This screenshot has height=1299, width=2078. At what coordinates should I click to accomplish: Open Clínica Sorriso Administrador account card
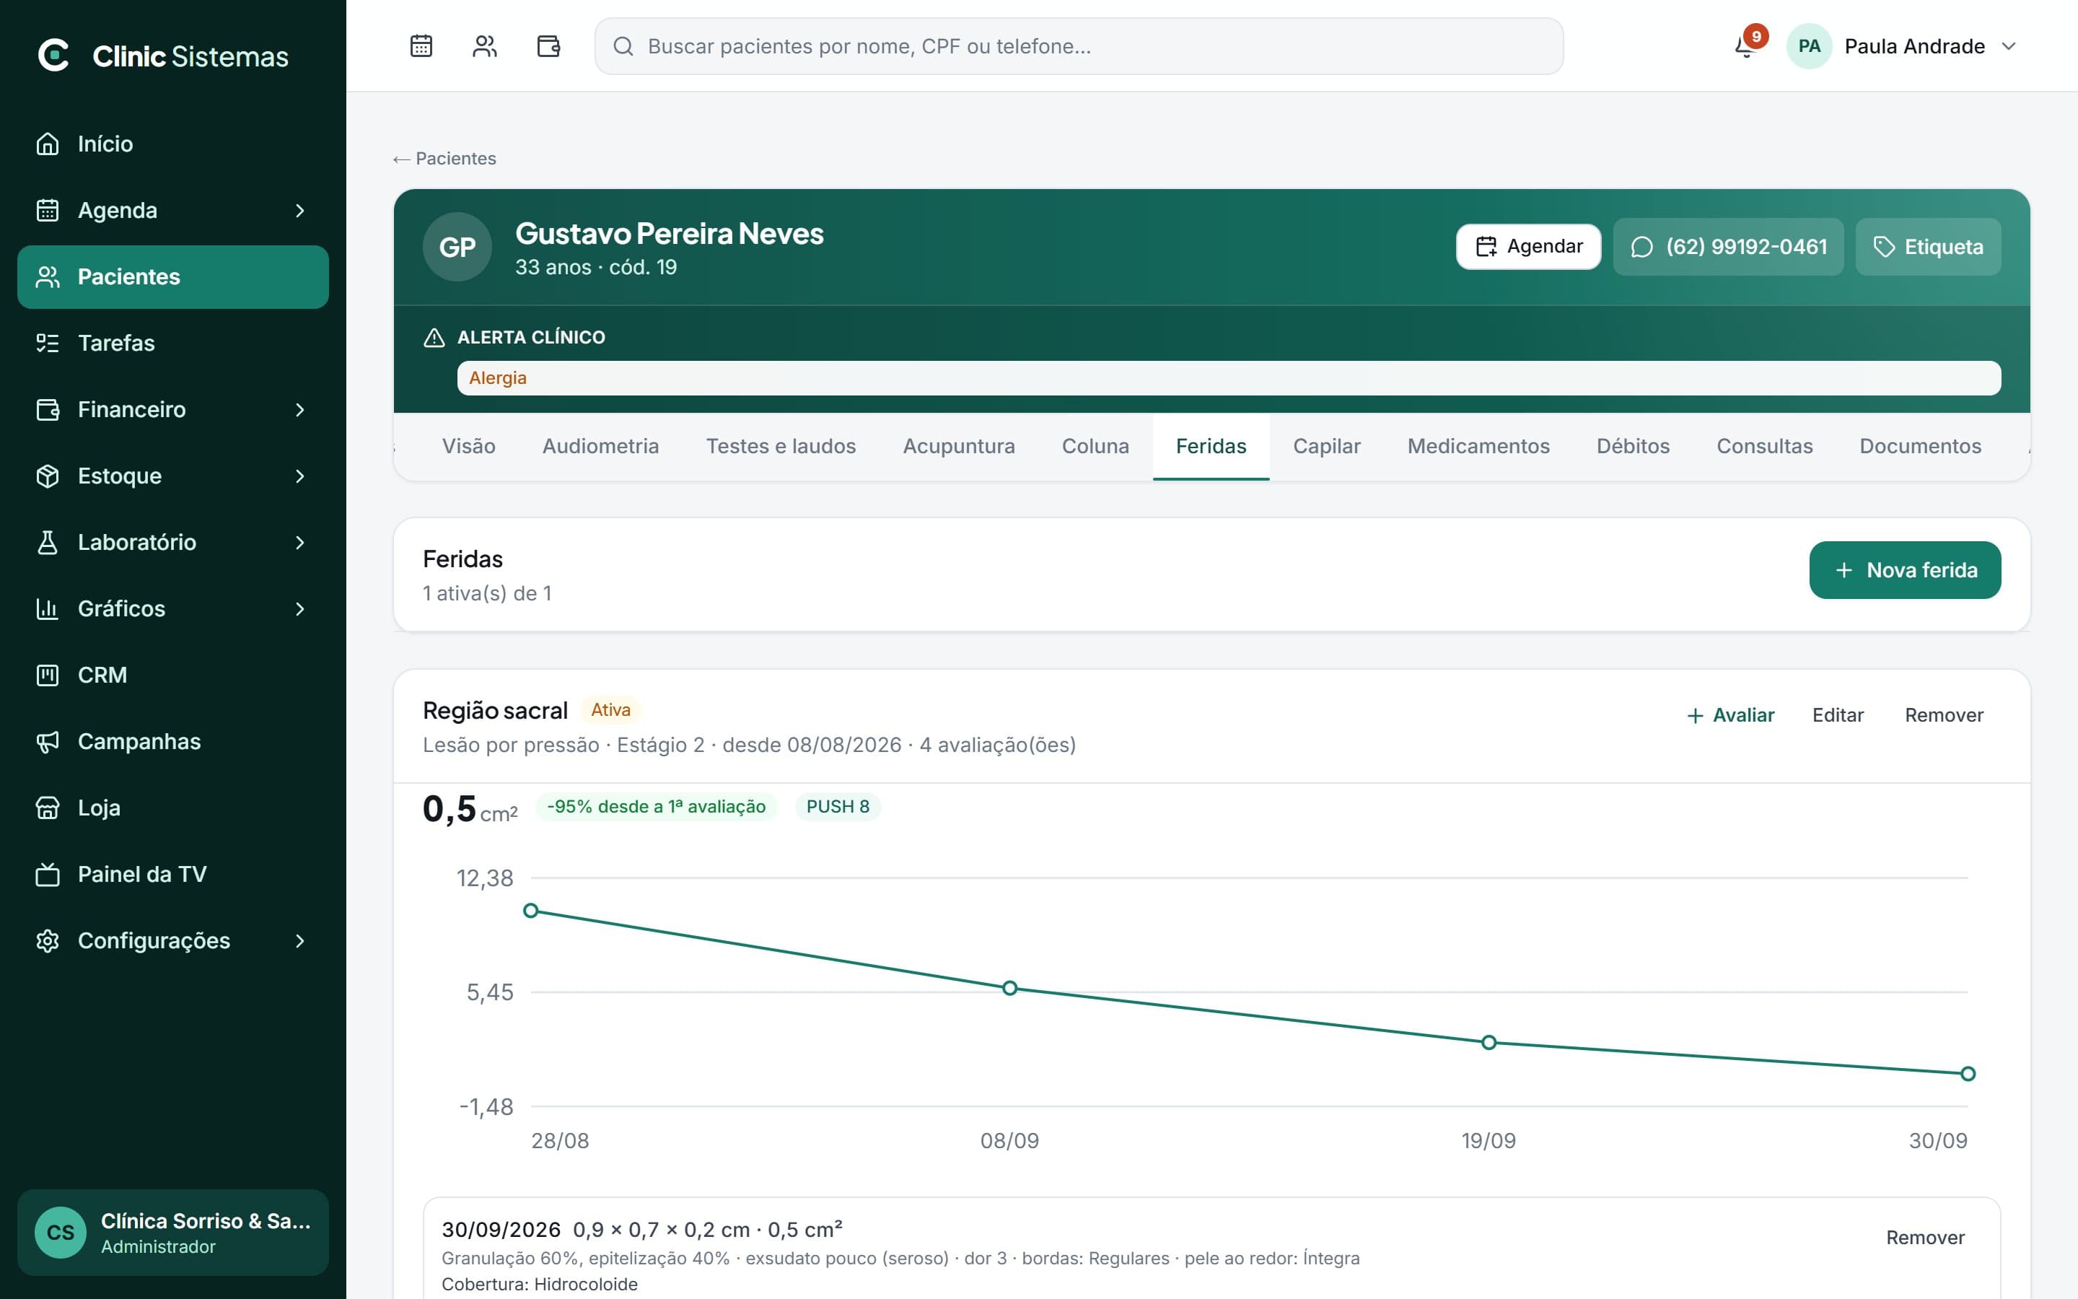tap(172, 1232)
